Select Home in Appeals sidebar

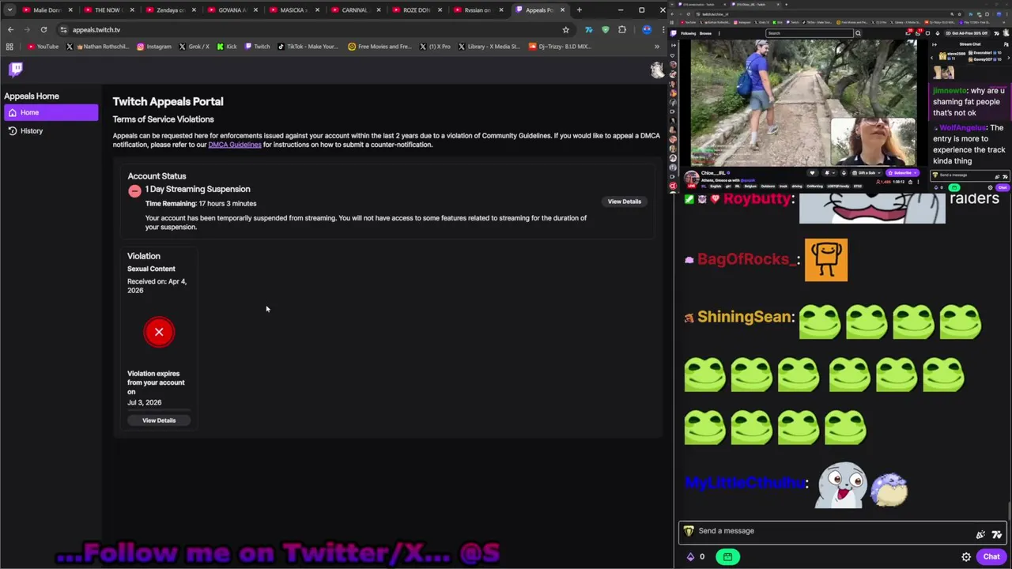click(x=51, y=112)
